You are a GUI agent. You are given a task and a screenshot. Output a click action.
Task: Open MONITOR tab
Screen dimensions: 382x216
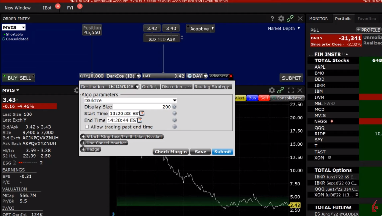pyautogui.click(x=318, y=19)
